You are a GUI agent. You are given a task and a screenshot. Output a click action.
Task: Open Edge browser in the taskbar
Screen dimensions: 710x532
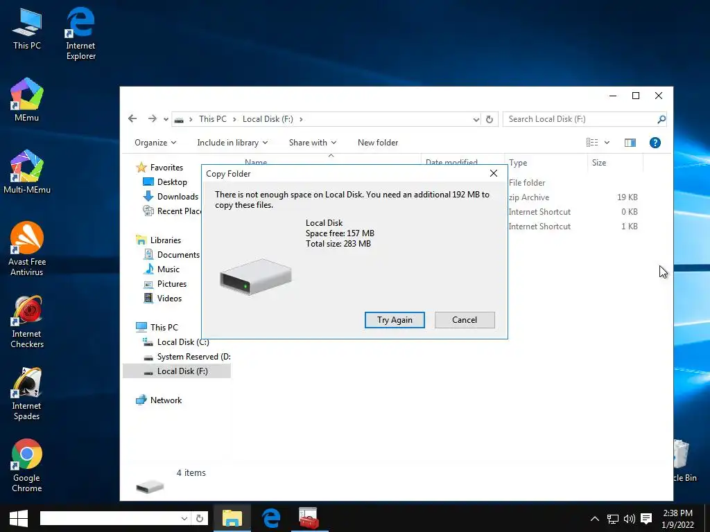[271, 518]
